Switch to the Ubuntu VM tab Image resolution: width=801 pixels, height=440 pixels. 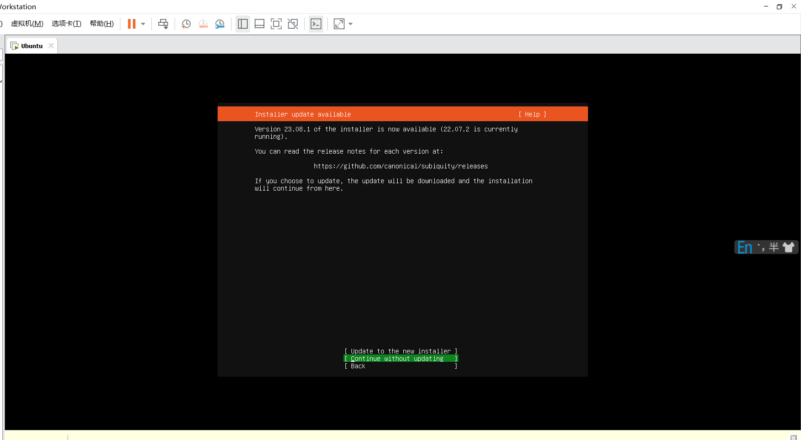[x=31, y=46]
